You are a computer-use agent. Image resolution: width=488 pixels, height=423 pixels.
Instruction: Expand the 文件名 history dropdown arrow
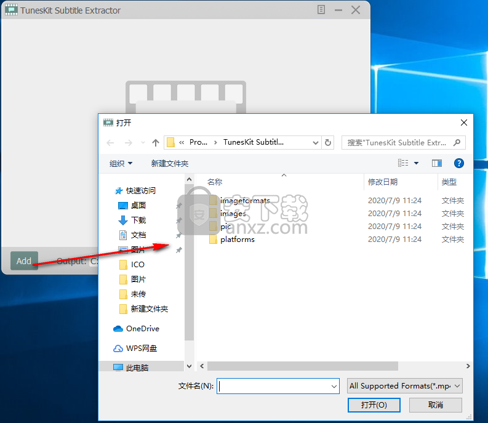(334, 386)
